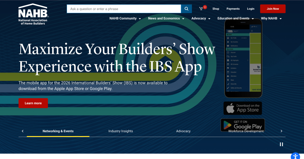
Task: Click the NAHB logo
Action: (33, 14)
